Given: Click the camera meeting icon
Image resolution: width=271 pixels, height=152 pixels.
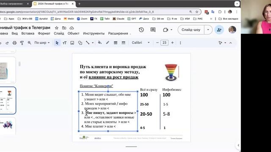Looking at the screenshot, I should tap(166, 30).
